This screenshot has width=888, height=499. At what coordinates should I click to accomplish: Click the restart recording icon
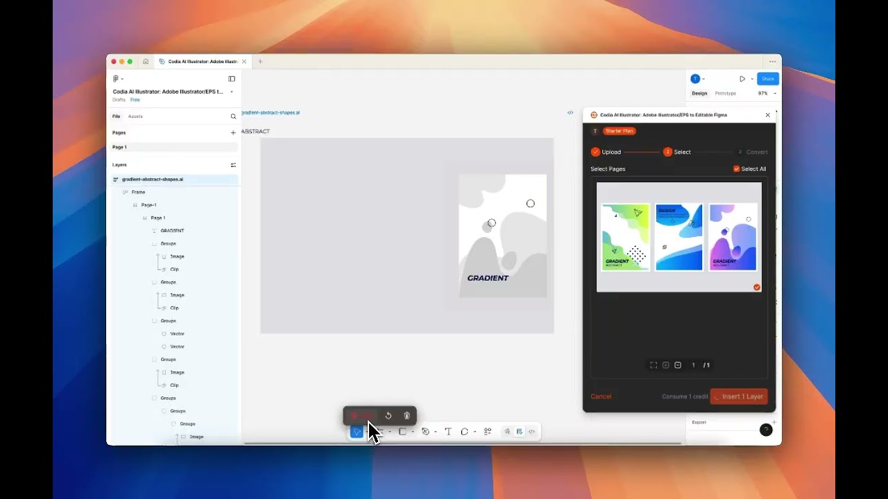point(388,416)
